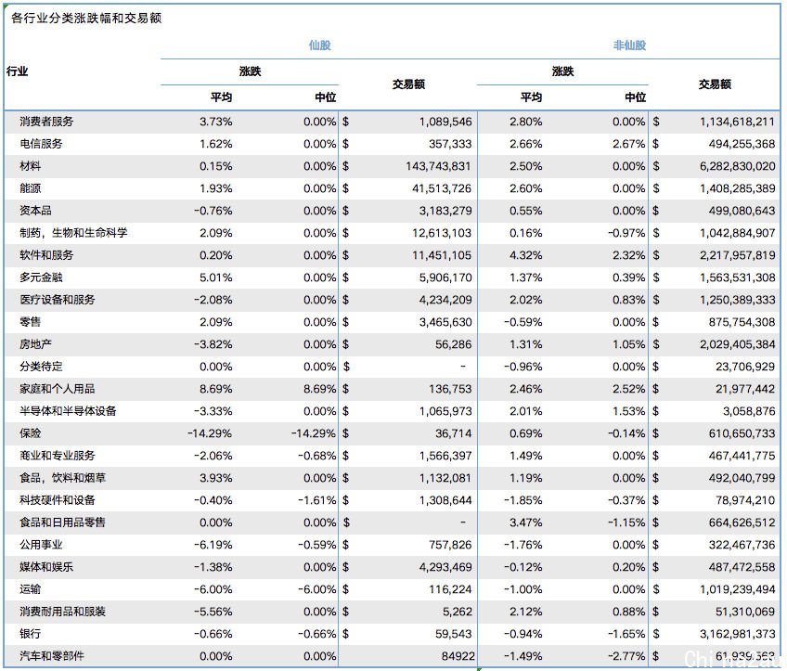Select the 84922 turnover cell for 汽车和零部件
Screen dimensions: 787x671
pyautogui.click(x=458, y=656)
